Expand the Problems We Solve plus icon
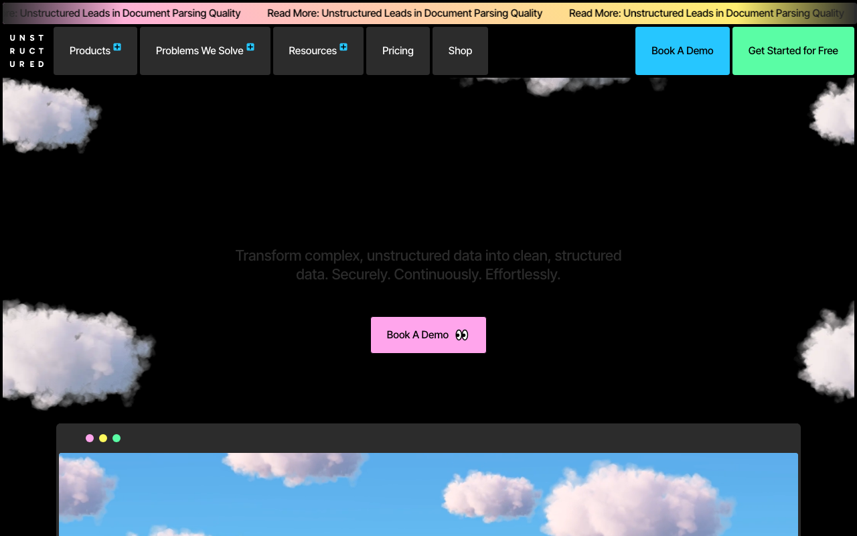 (x=250, y=47)
